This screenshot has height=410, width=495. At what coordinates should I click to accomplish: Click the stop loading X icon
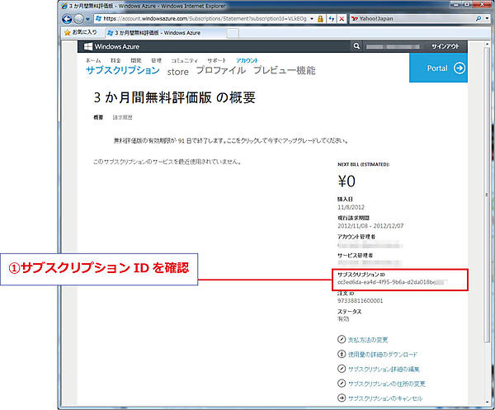coord(340,17)
